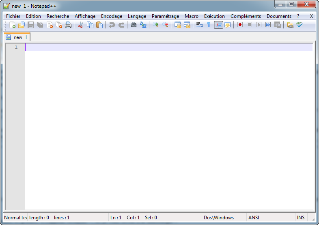Open the ? help menu

point(298,16)
